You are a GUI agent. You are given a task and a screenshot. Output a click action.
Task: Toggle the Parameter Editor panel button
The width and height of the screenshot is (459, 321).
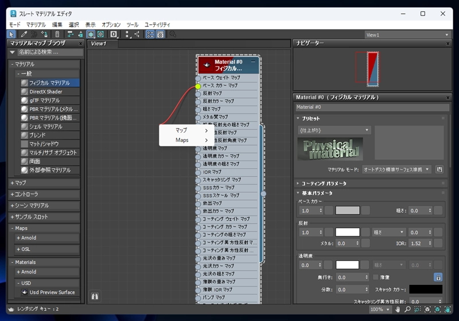pos(160,34)
